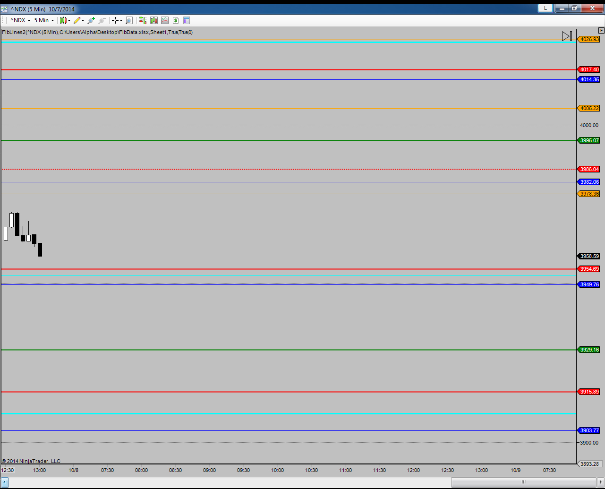Click the horizontal scrollbar thumb
Viewport: 605px width, 489px height.
523,481
